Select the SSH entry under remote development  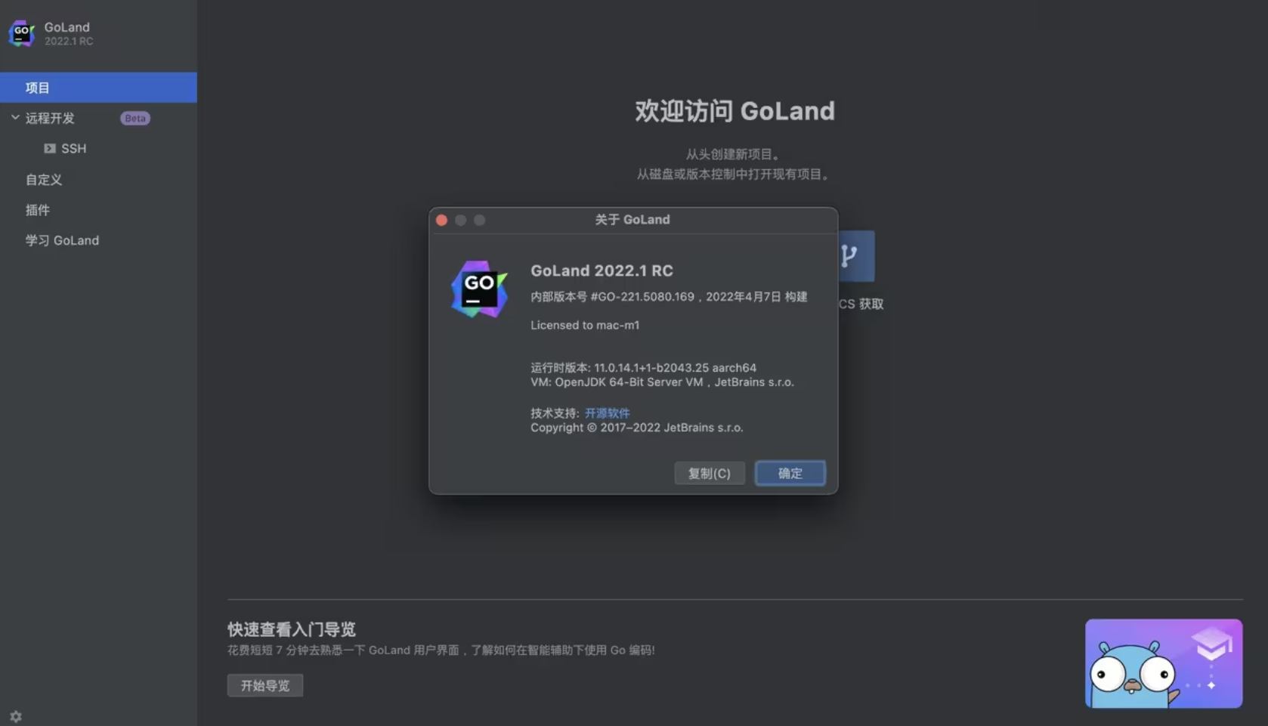(x=73, y=149)
